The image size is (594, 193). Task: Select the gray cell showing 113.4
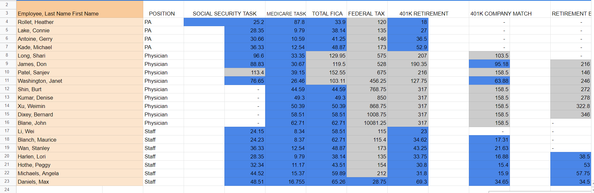coord(245,72)
